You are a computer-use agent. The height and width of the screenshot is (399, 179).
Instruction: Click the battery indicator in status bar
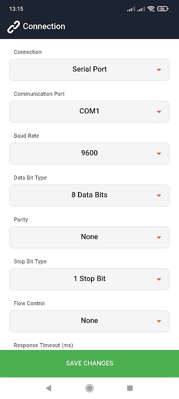point(163,9)
